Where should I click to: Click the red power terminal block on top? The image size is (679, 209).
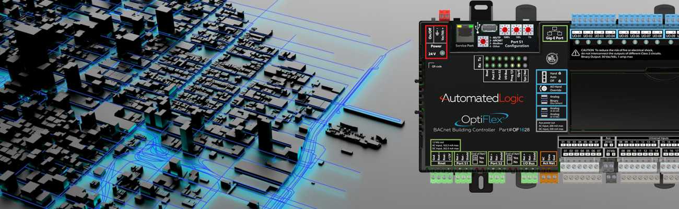(x=444, y=16)
